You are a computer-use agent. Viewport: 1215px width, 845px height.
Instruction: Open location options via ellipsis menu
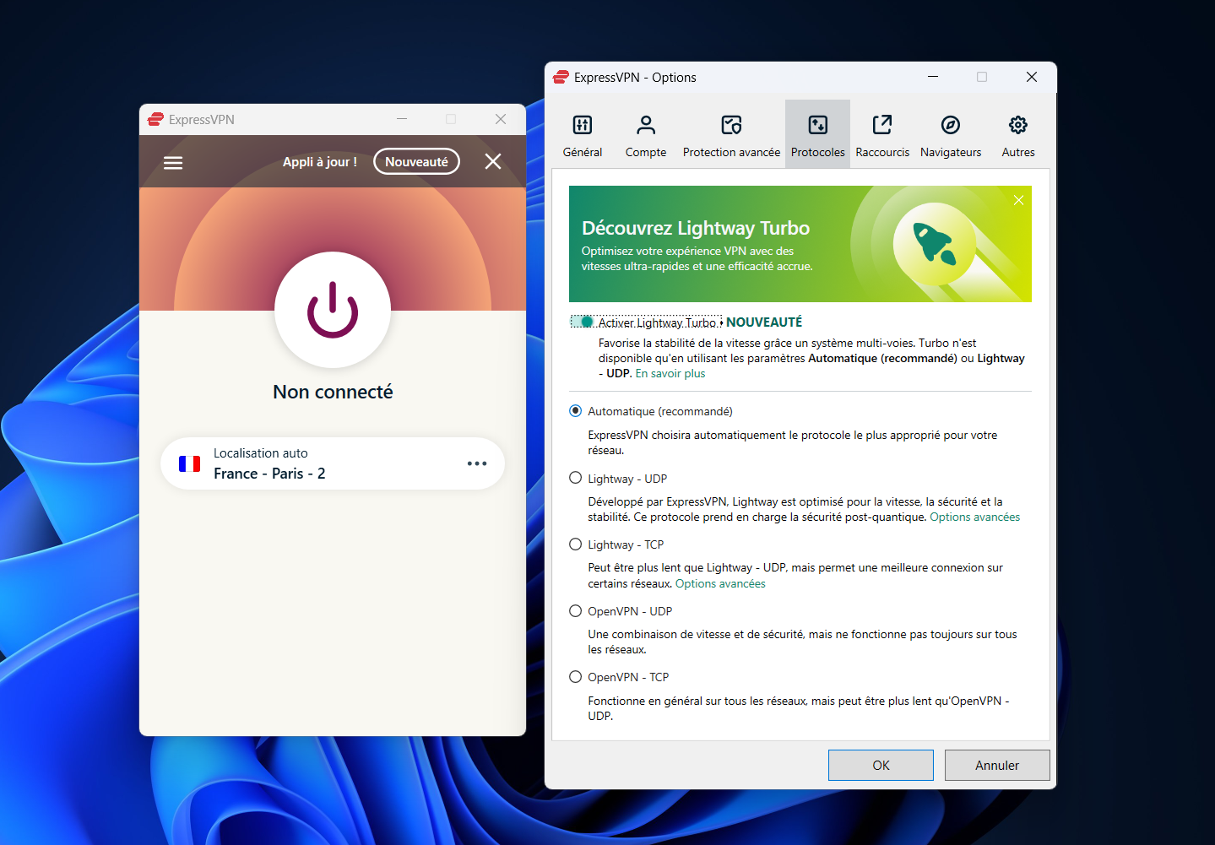tap(477, 463)
